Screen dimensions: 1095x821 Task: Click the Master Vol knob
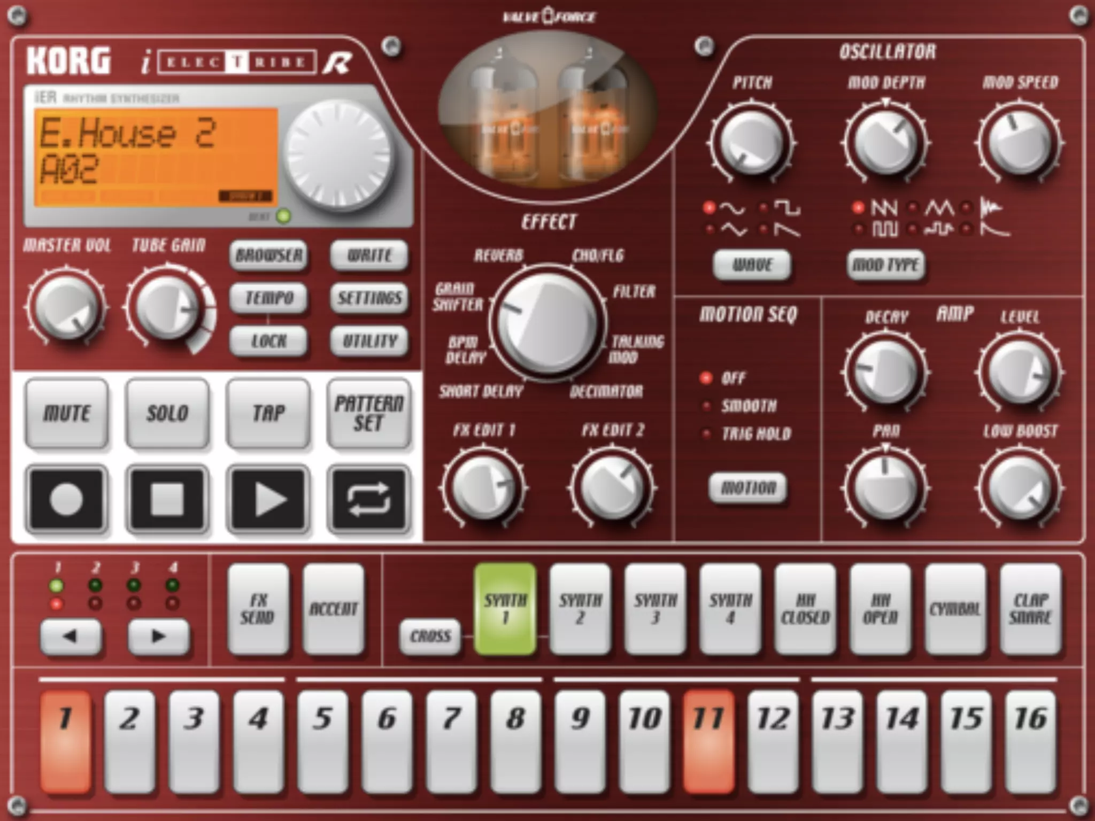click(66, 307)
